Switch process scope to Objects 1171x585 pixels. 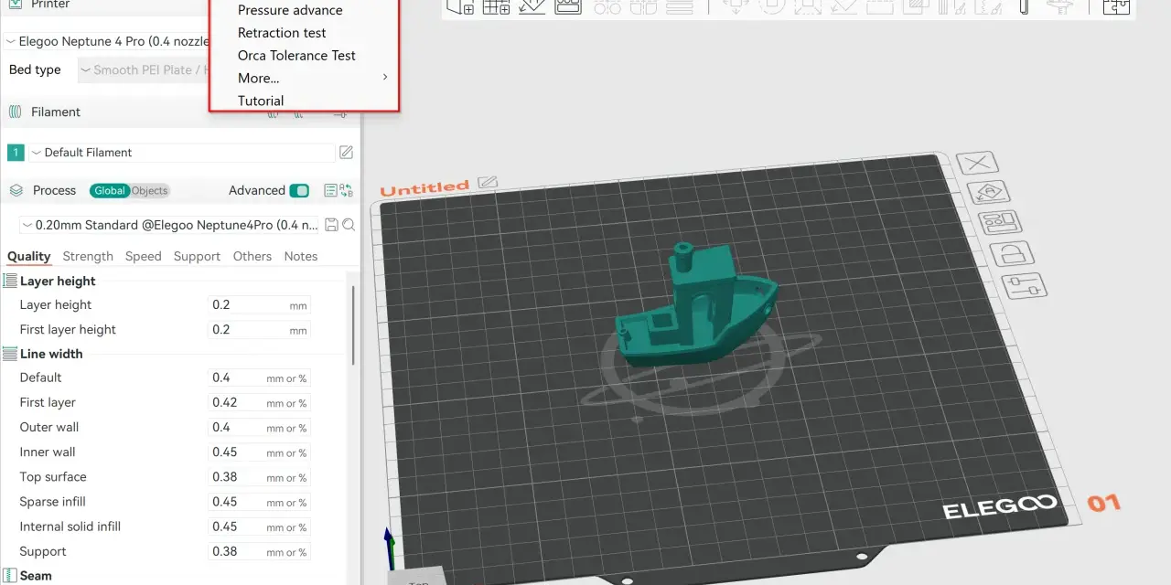150,190
